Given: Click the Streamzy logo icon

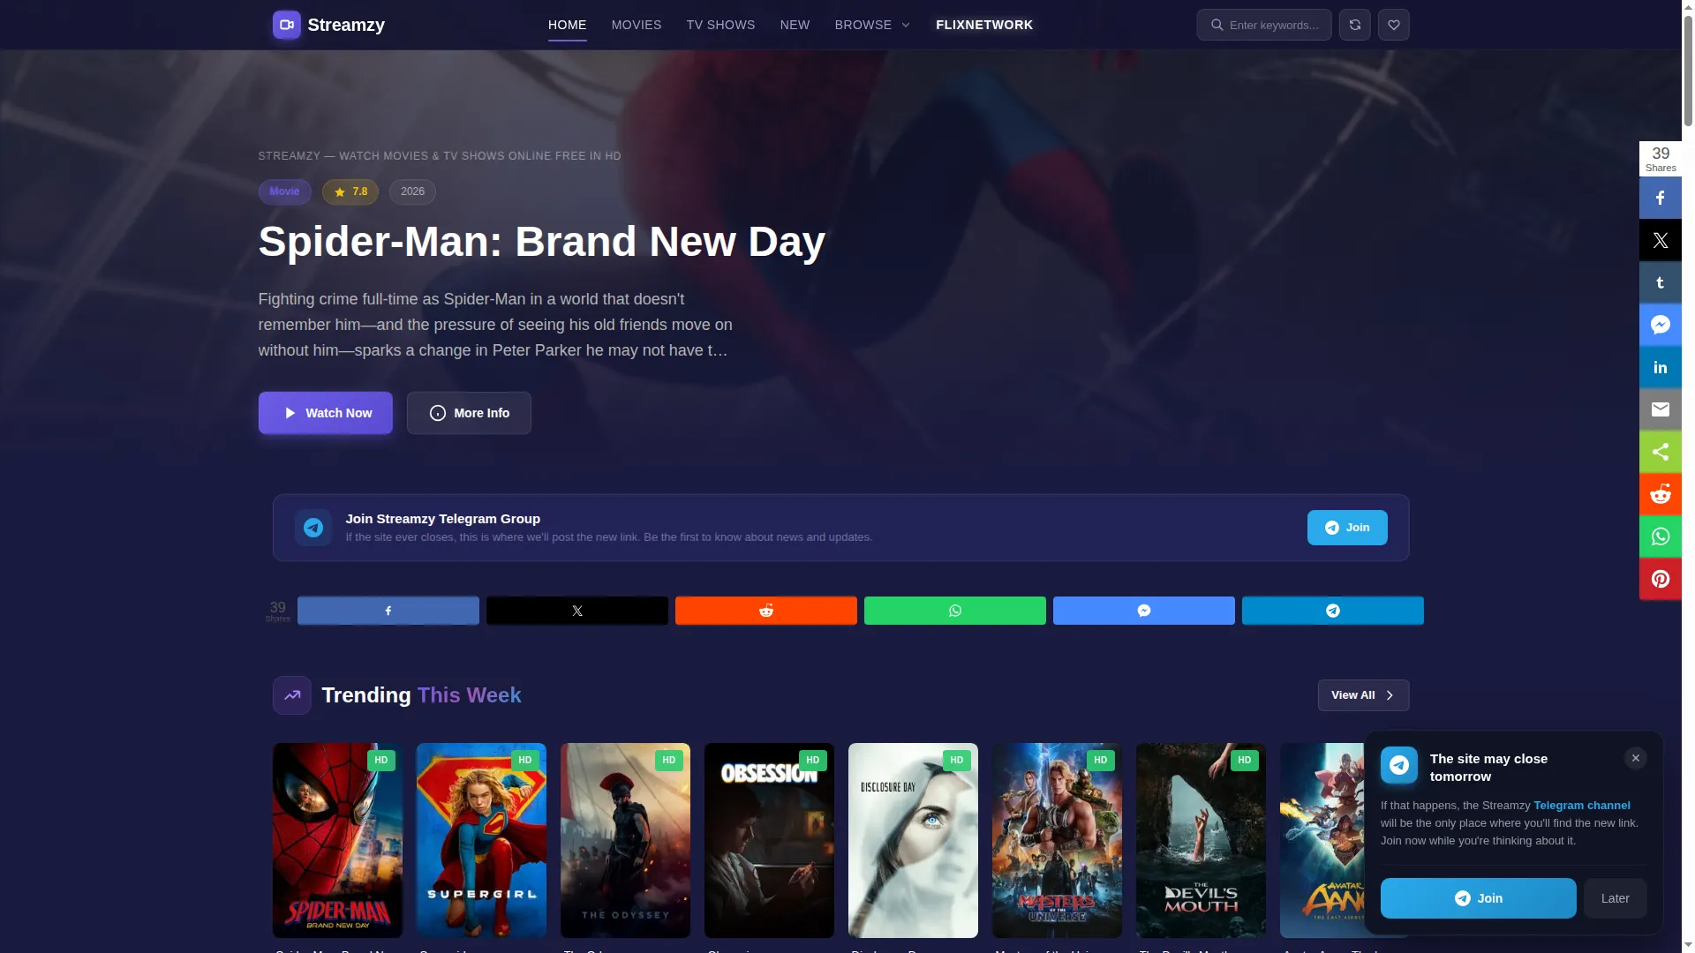Looking at the screenshot, I should tap(286, 25).
